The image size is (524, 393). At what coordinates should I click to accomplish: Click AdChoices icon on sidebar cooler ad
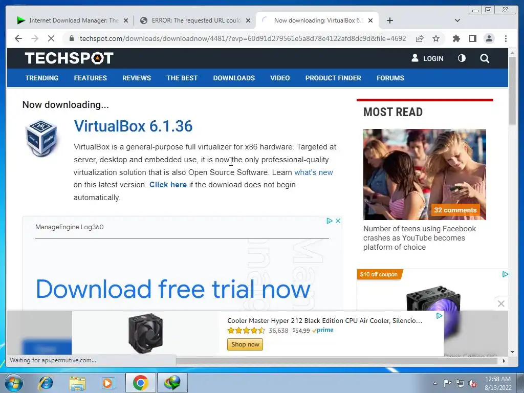505,274
